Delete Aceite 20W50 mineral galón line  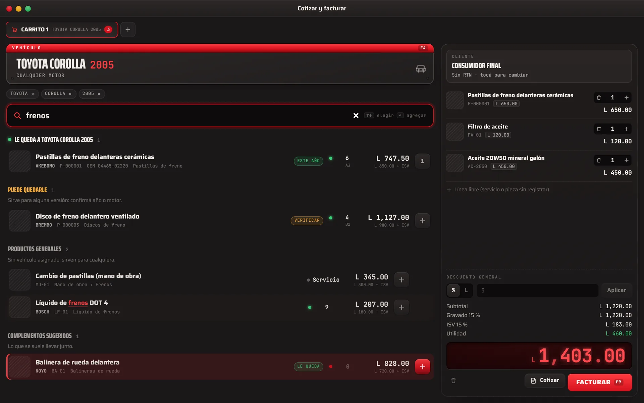point(599,160)
